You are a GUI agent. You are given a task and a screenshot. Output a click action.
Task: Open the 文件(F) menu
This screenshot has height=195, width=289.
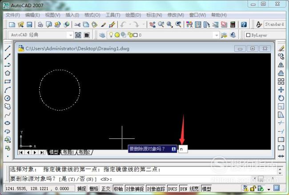coord(12,15)
